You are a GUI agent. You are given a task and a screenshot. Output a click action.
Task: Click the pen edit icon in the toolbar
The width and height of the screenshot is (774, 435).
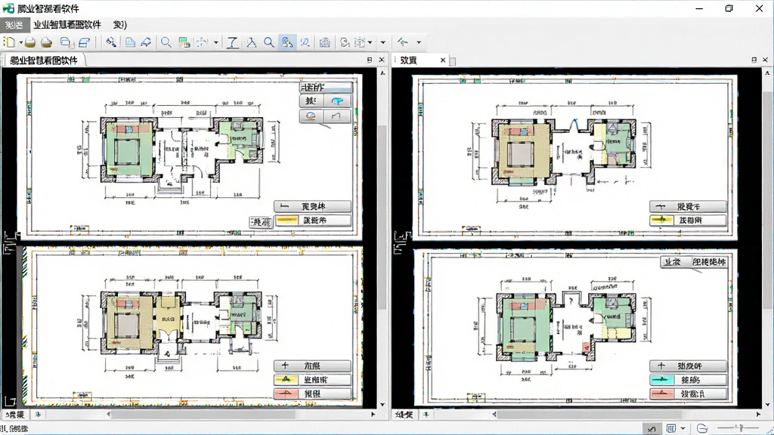146,42
